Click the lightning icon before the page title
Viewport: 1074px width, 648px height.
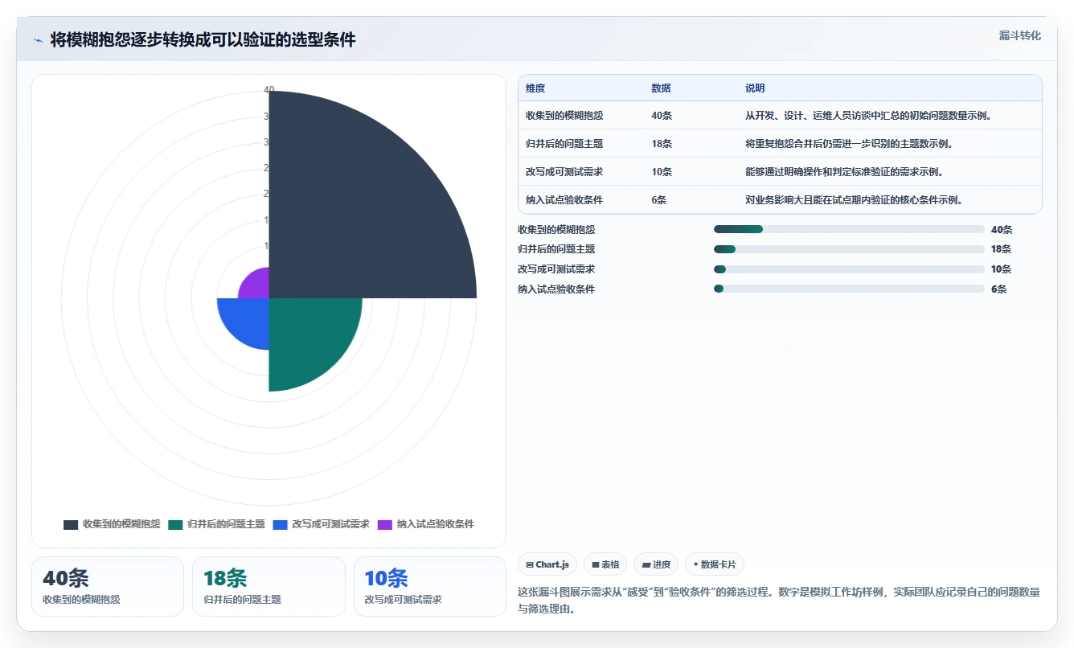tap(39, 40)
